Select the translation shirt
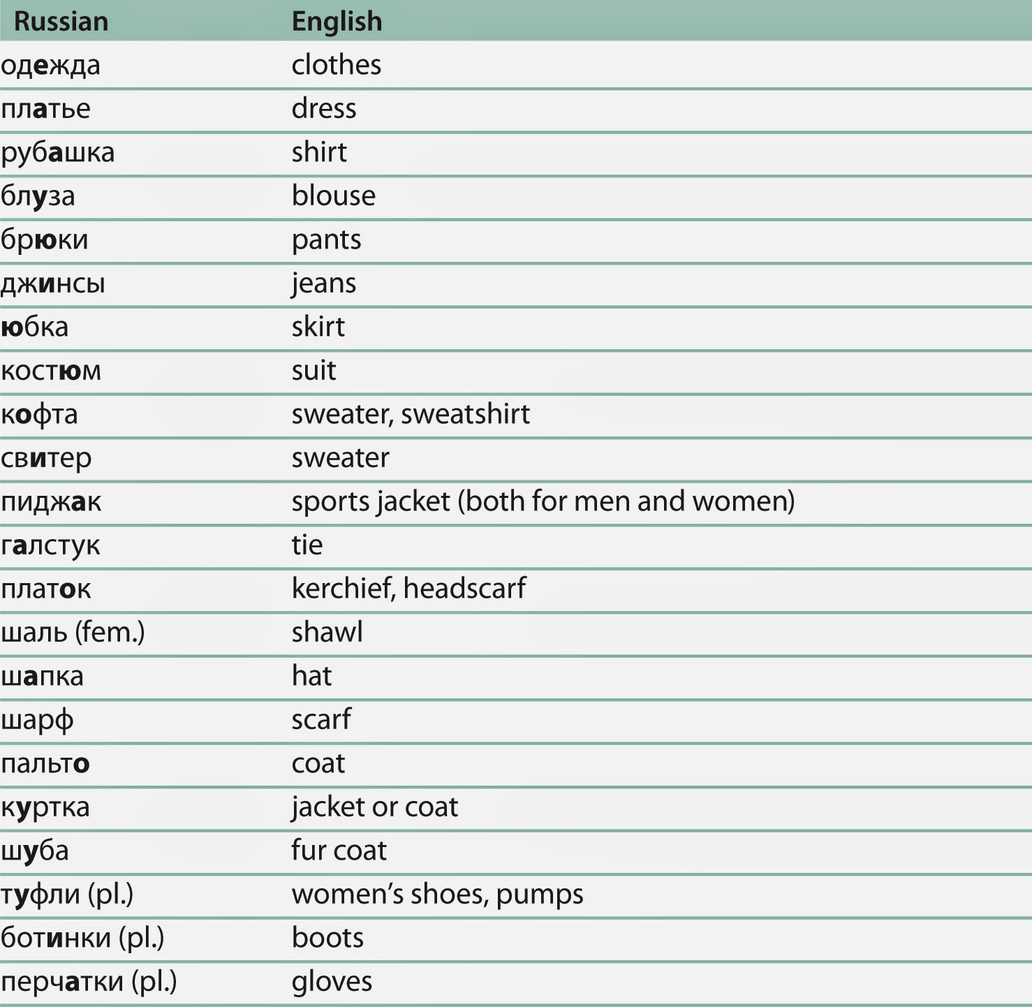 click(x=319, y=152)
